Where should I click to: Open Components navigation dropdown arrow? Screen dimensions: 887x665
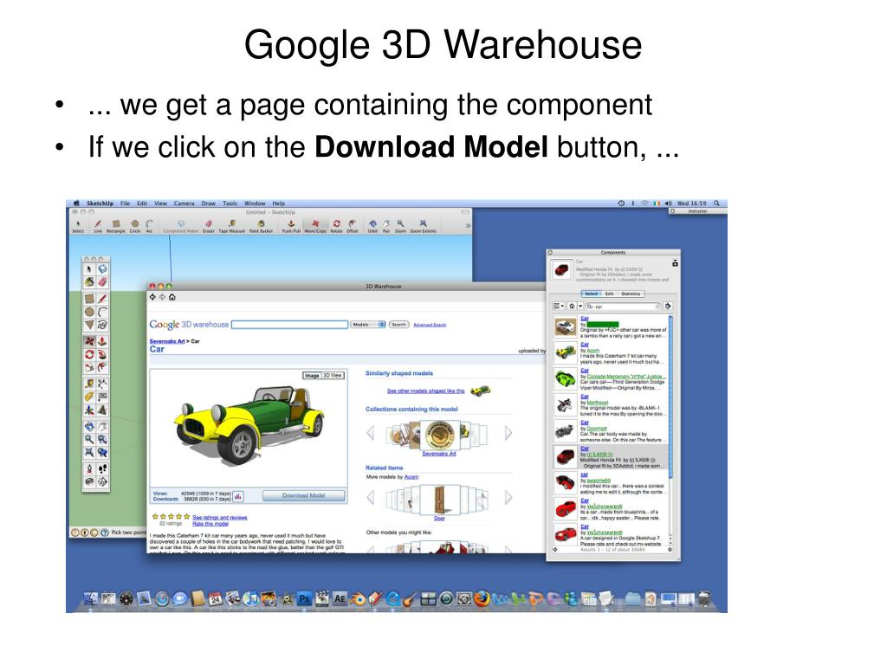pyautogui.click(x=580, y=306)
